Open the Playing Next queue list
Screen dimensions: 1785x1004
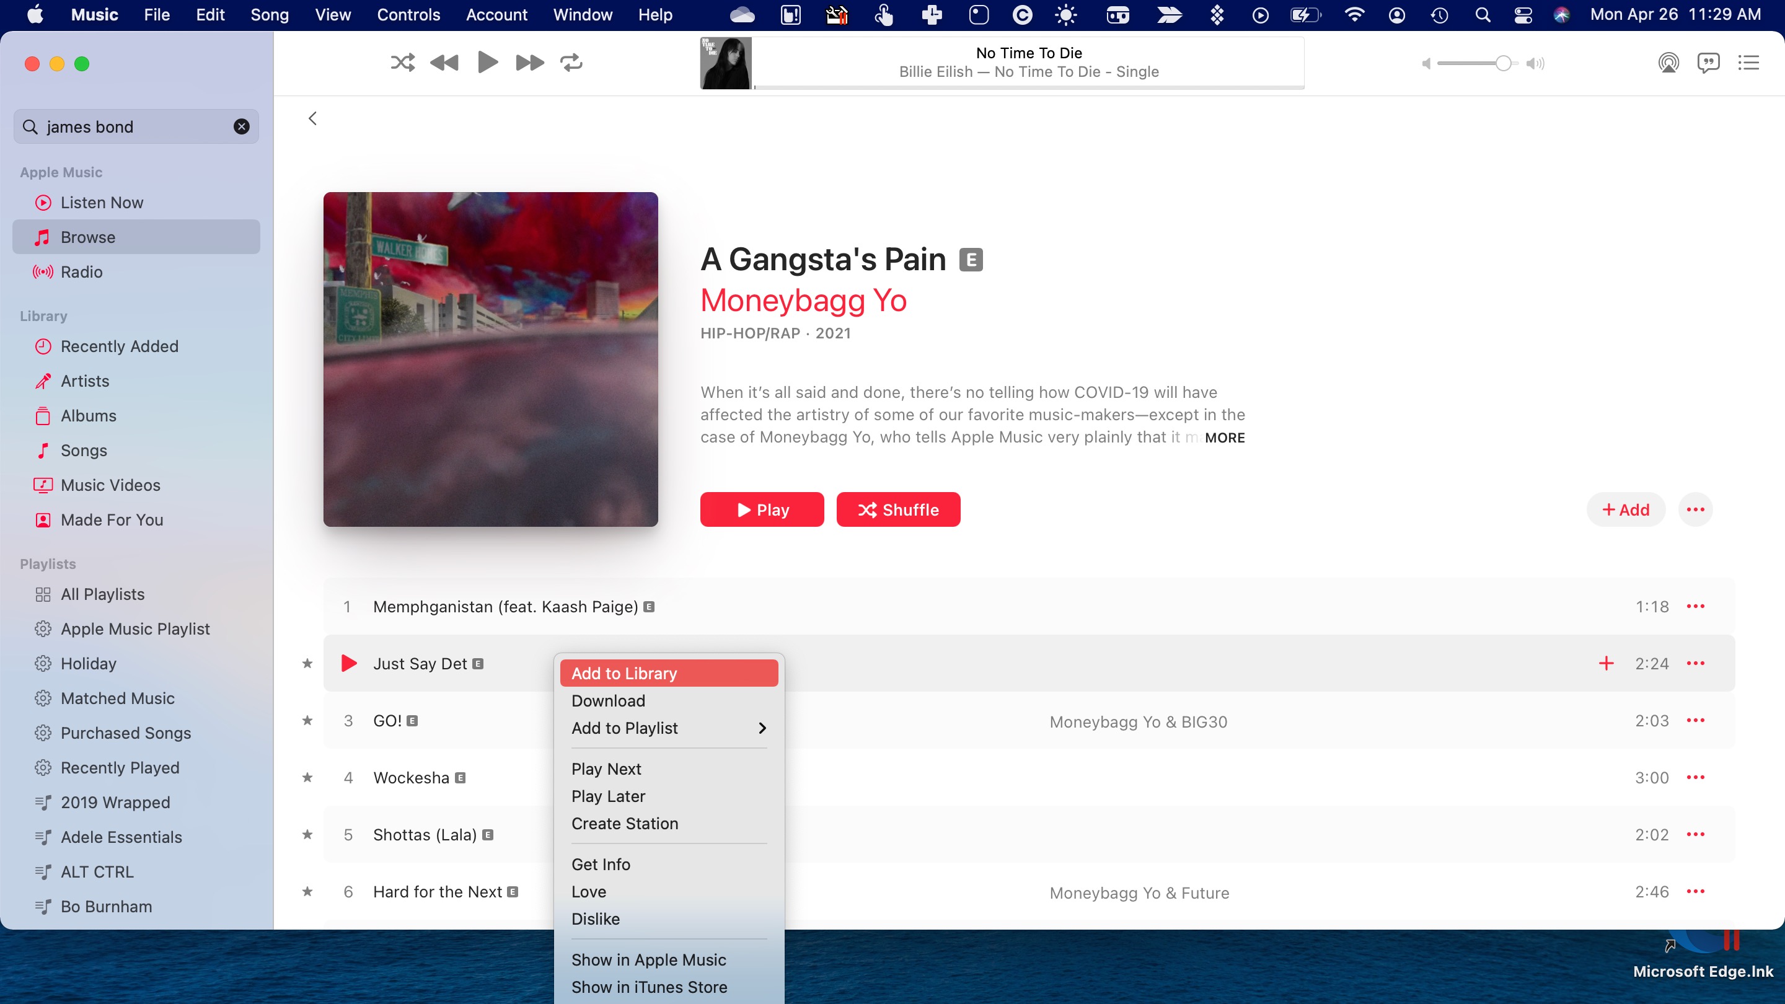(1749, 63)
